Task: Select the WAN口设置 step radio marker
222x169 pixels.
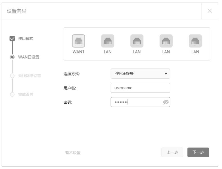Action: [x=12, y=57]
